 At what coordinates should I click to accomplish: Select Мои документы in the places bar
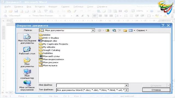27,62
